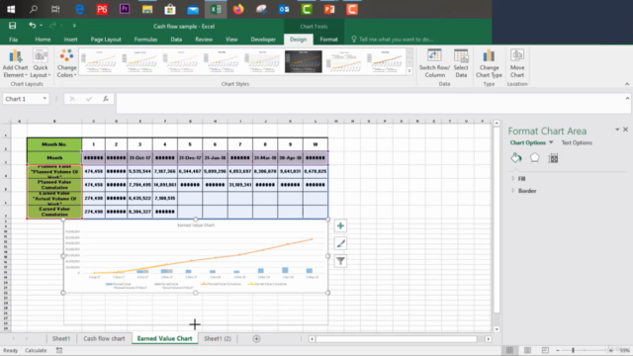Image resolution: width=633 pixels, height=356 pixels.
Task: Select cell showing 31-Oct-17
Action: tap(139, 158)
